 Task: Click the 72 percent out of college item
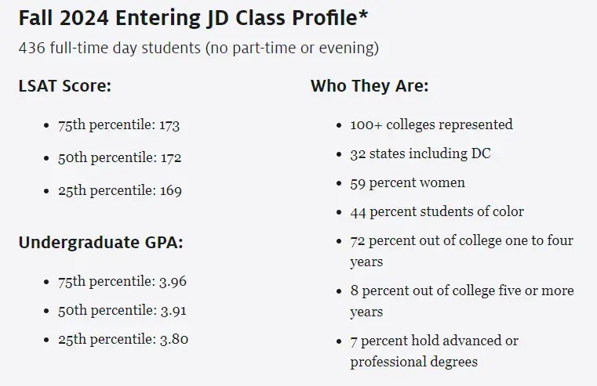pos(461,251)
